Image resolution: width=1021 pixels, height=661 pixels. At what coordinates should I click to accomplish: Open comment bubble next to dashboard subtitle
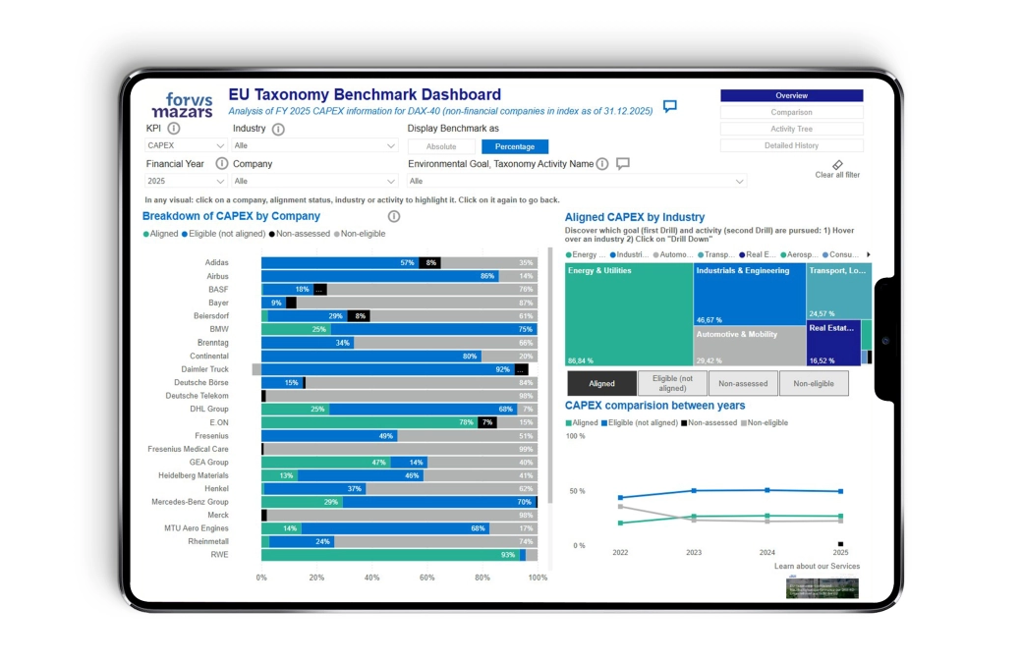[669, 106]
